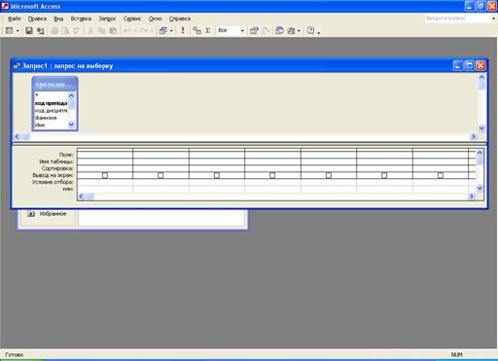The image size is (498, 361).
Task: Click the Show Table icon
Action: 196,30
